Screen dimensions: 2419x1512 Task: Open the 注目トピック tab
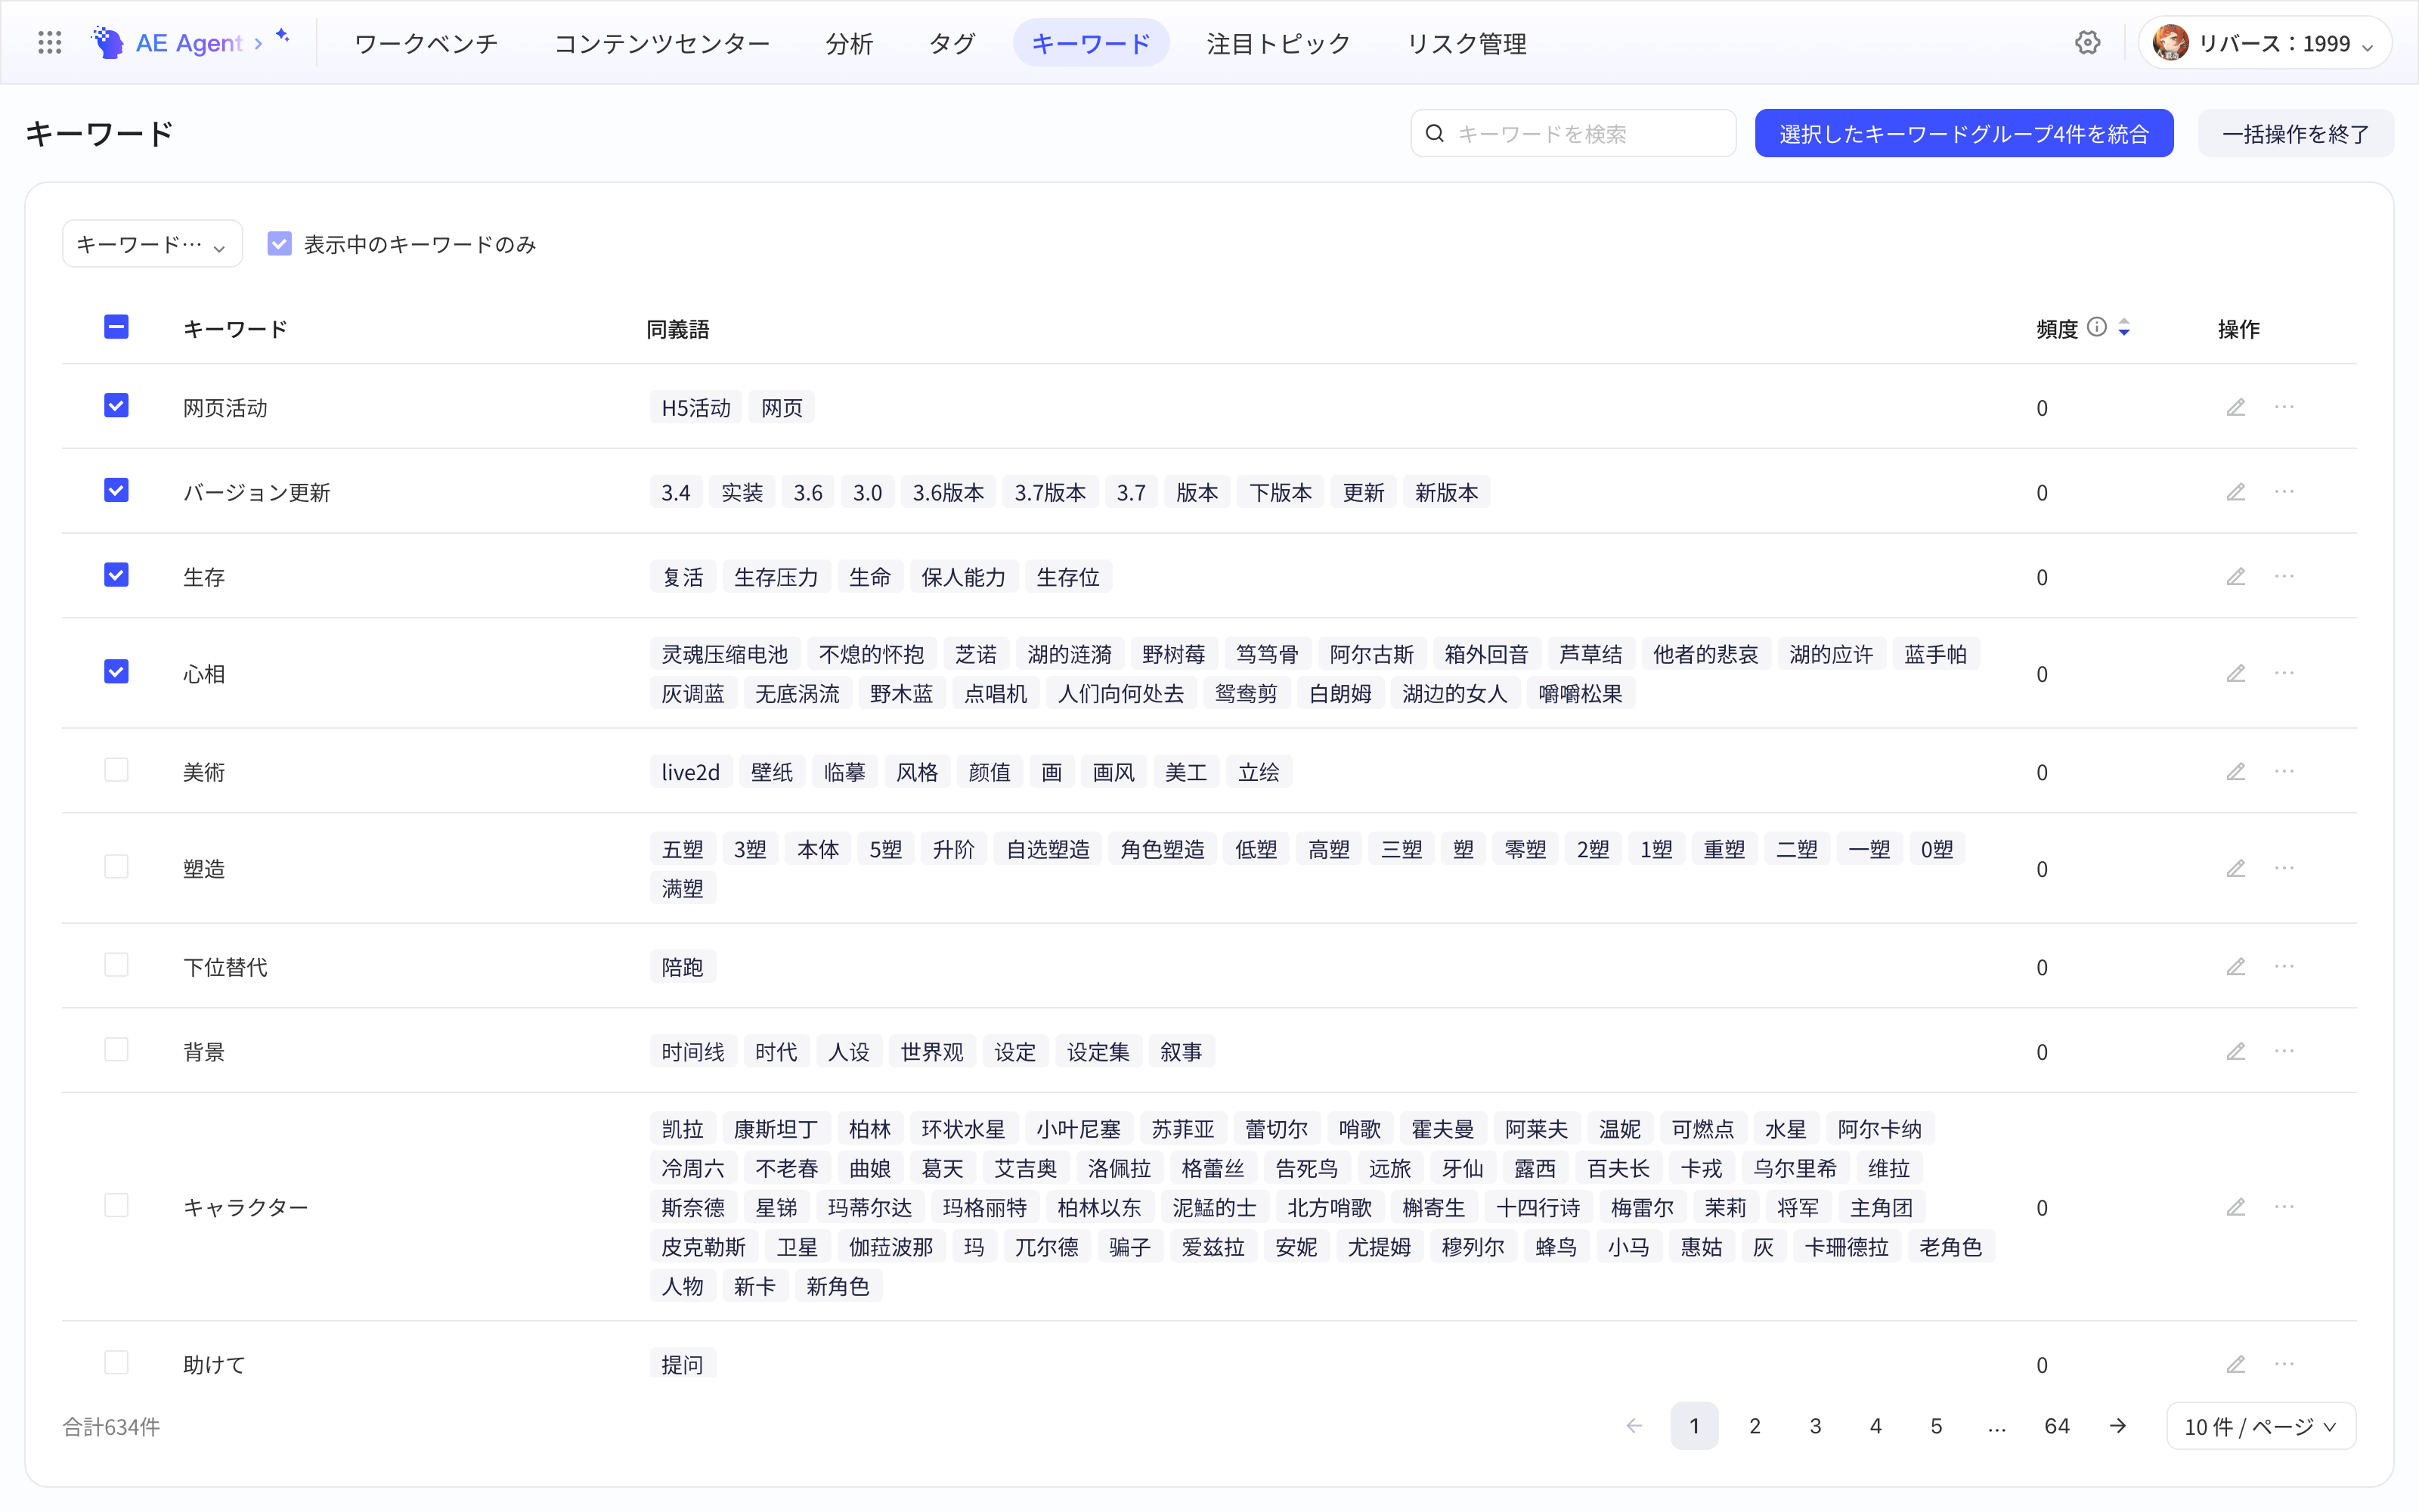1278,43
